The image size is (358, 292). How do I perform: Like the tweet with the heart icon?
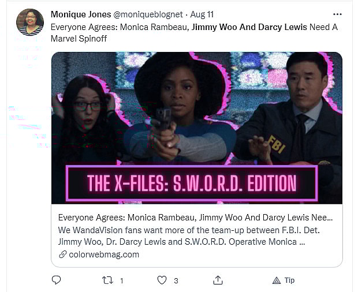(x=162, y=280)
